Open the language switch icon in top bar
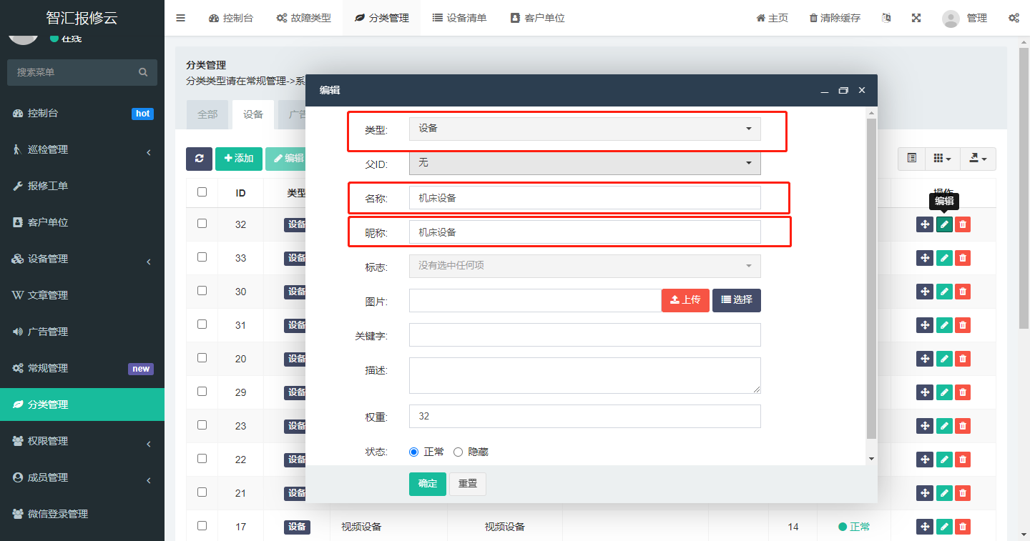The width and height of the screenshot is (1030, 541). pyautogui.click(x=887, y=18)
